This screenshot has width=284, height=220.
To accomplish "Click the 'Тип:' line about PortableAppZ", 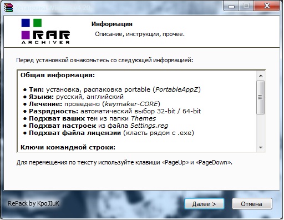I will 112,89.
